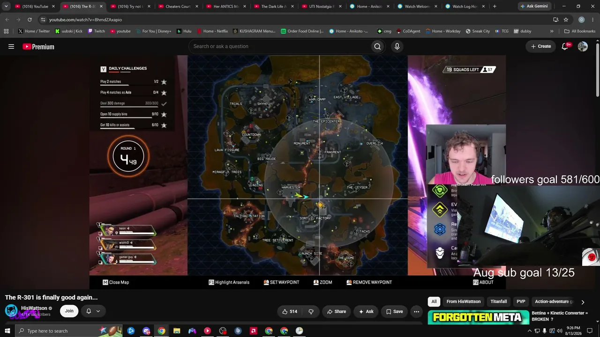Viewport: 600px width, 337px height.
Task: Switch to the Cheaters Court tab
Action: pos(178,7)
